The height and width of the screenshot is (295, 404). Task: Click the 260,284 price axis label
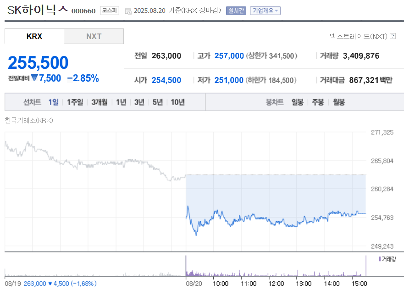click(x=382, y=189)
